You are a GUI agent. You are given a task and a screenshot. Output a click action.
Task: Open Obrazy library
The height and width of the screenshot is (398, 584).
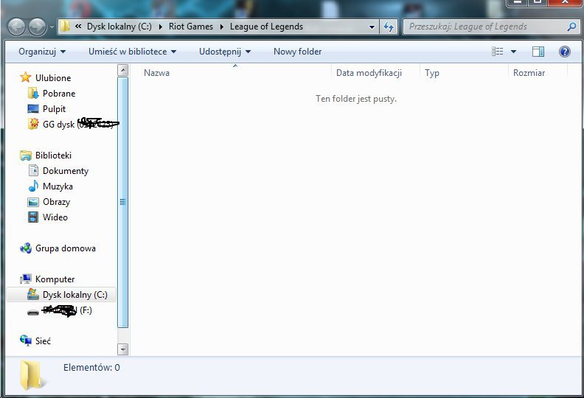click(56, 202)
